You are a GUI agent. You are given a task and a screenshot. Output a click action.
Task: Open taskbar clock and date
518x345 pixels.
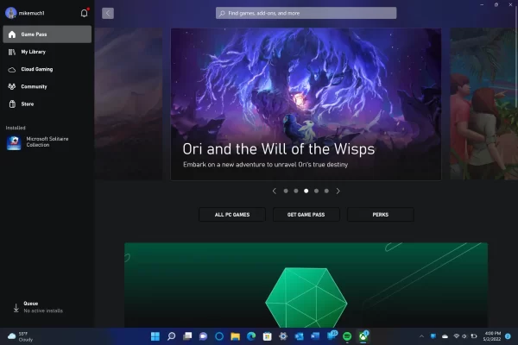(492, 336)
